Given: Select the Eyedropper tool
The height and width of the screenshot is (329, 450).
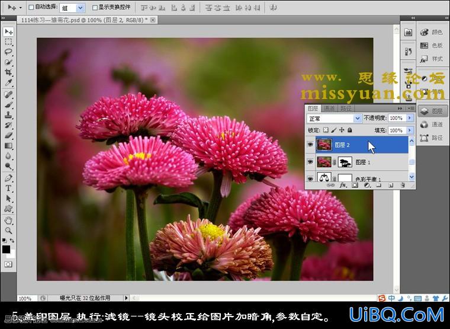Looking at the screenshot, I should tap(8, 83).
